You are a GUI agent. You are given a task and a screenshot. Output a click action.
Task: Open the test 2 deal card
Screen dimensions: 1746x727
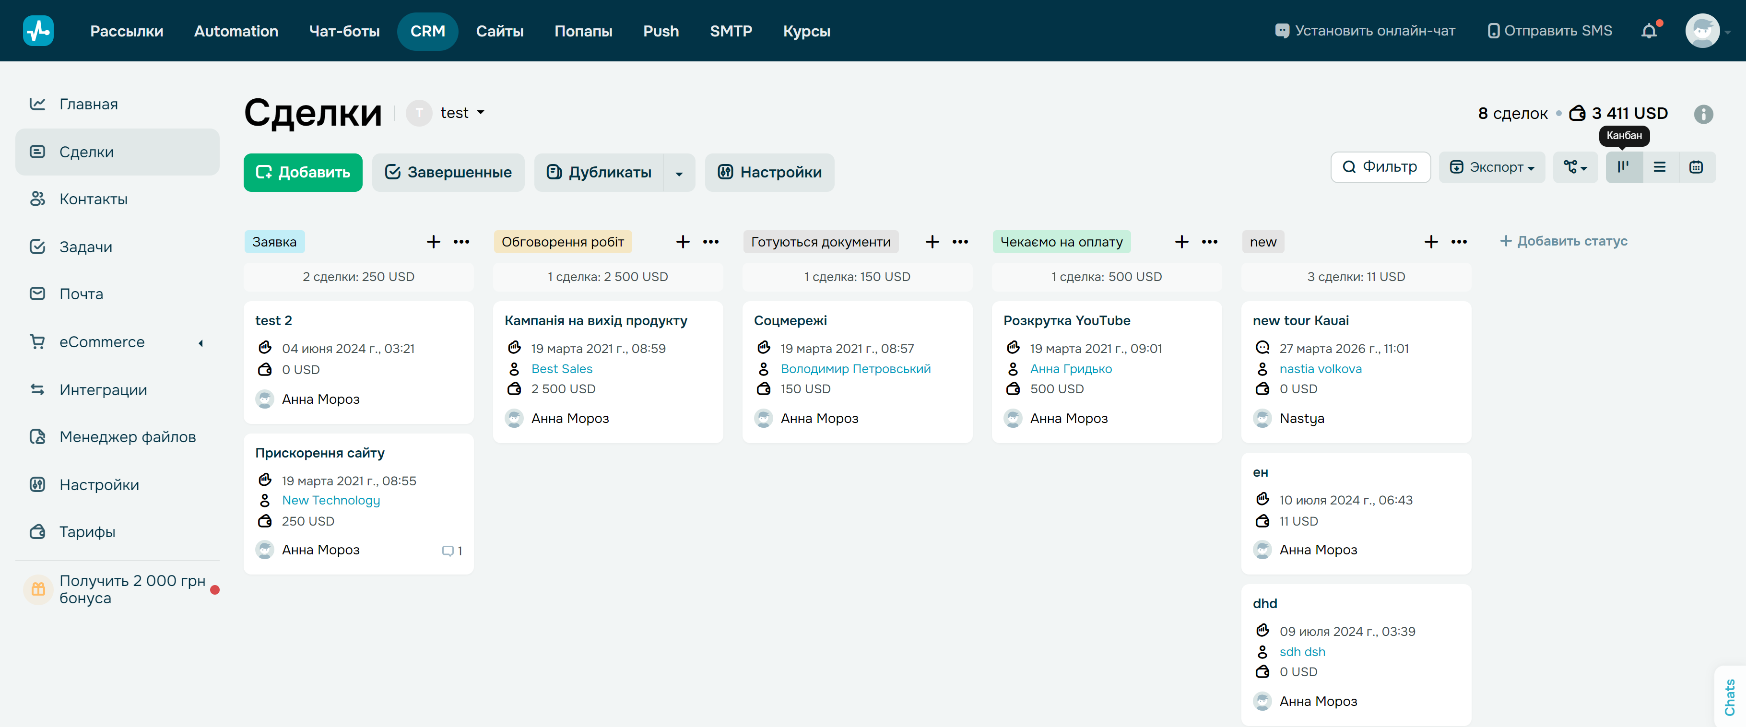(x=359, y=363)
